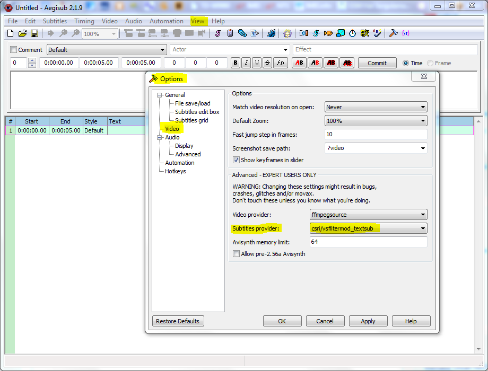488x371 pixels.
Task: Select Hotkeys in the options tree
Action: pyautogui.click(x=175, y=171)
